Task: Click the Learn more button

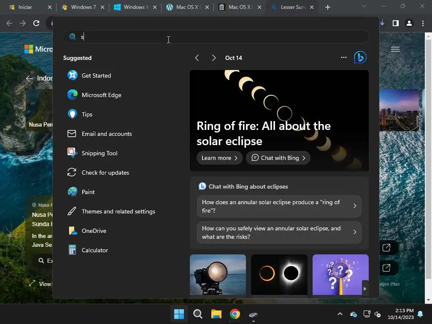Action: point(219,158)
